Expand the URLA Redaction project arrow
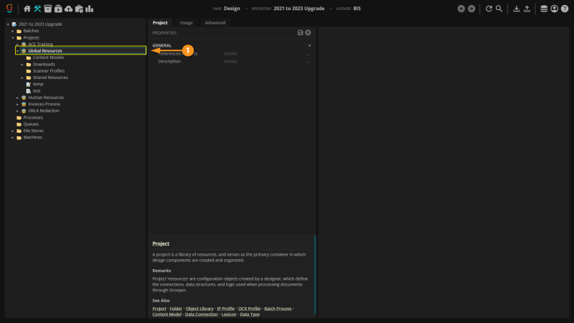Viewport: 574px width, 323px height. (17, 111)
